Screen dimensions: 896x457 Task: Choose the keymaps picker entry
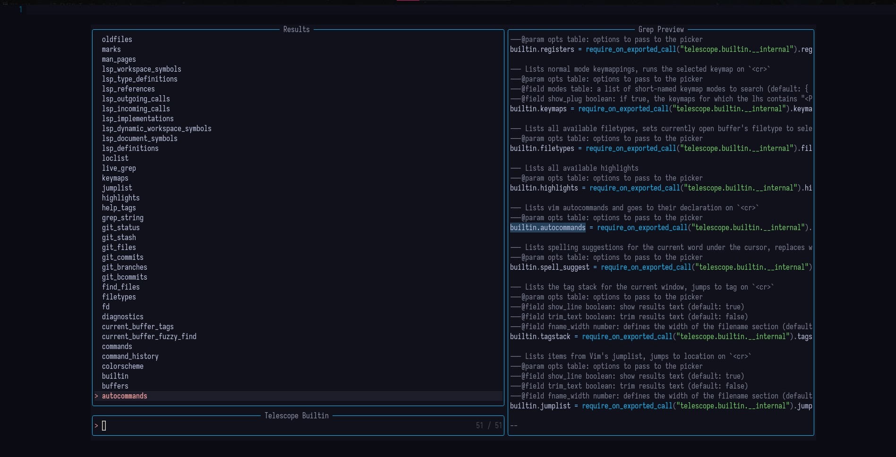115,178
